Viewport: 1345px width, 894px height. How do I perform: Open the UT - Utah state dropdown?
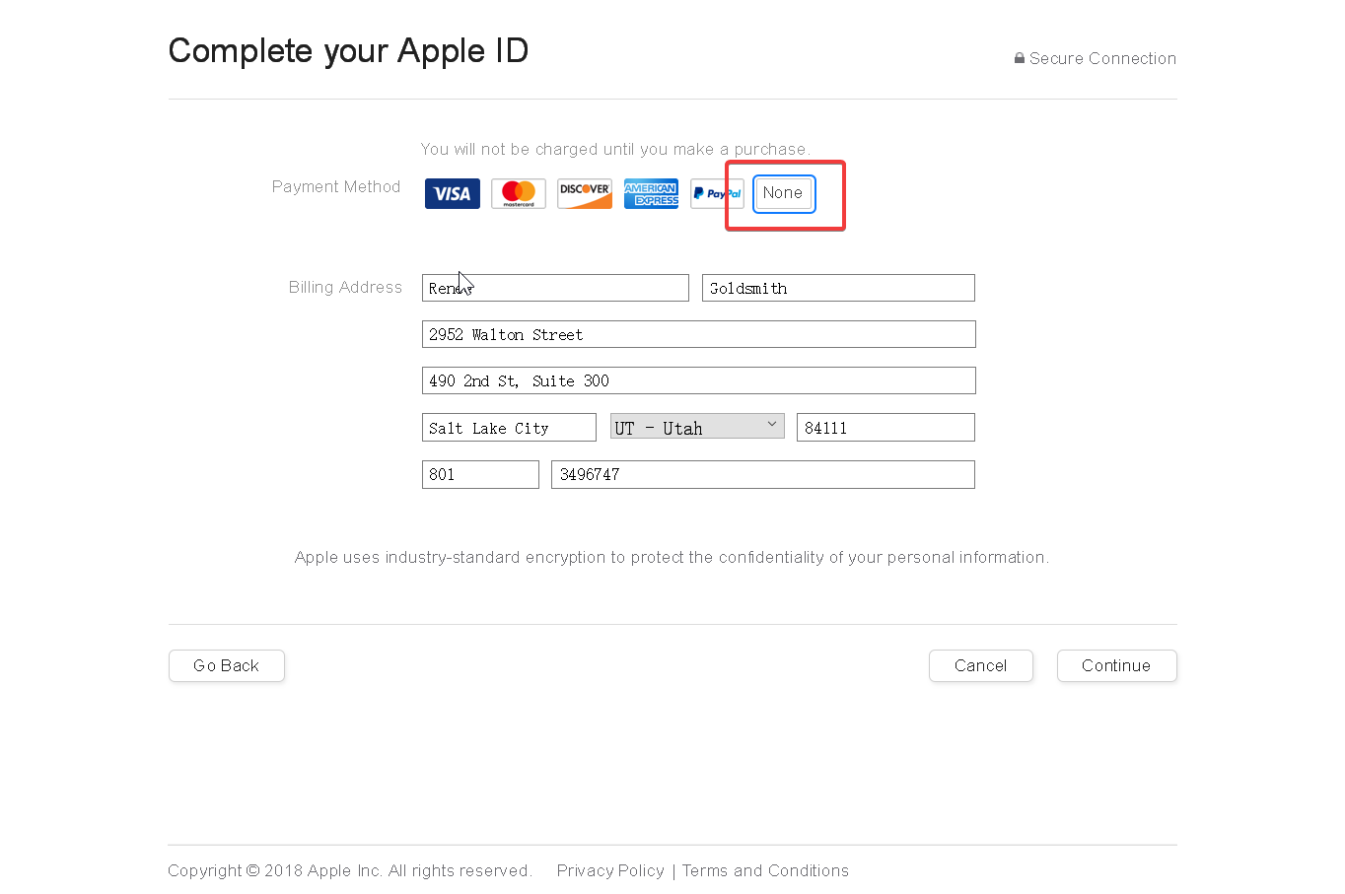pyautogui.click(x=697, y=427)
